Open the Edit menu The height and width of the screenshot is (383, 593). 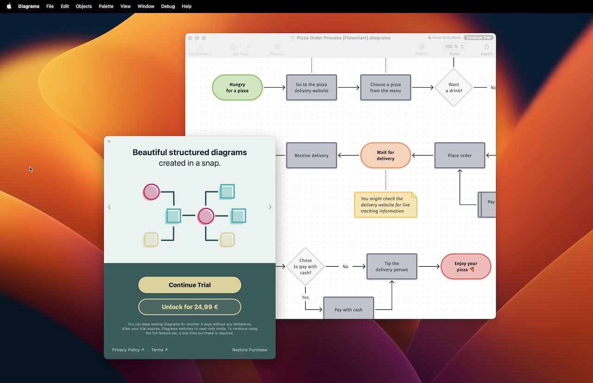click(x=65, y=6)
